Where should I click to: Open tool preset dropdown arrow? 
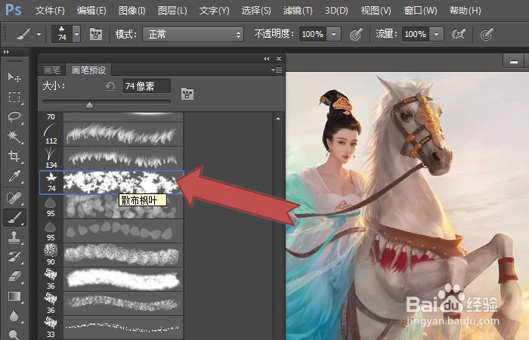coord(39,34)
